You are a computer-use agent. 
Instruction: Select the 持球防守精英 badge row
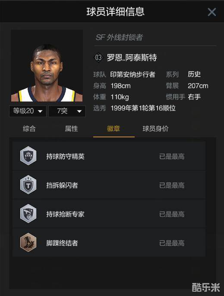pos(109,156)
